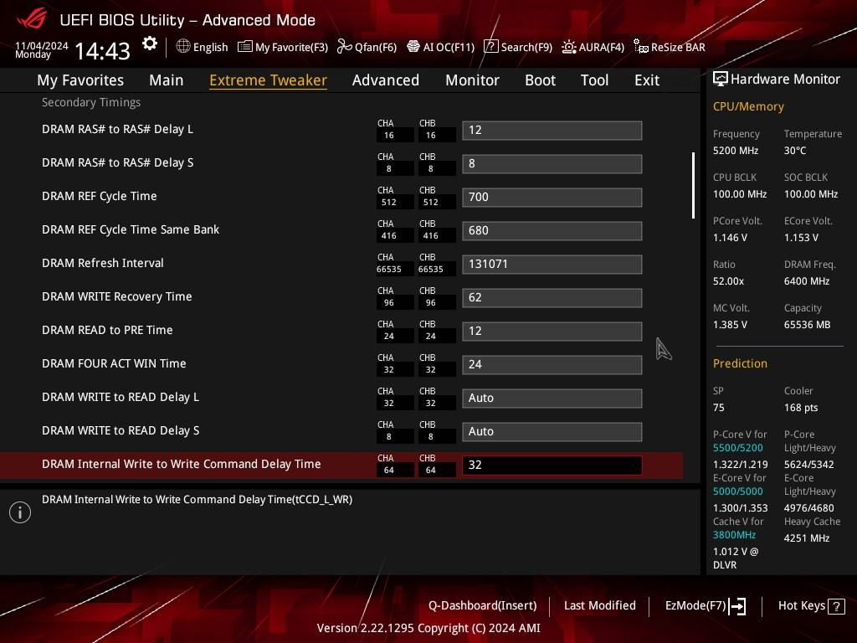Select DRAM WRITE to READ Delay S label
Image resolution: width=857 pixels, height=643 pixels.
pyautogui.click(x=121, y=431)
